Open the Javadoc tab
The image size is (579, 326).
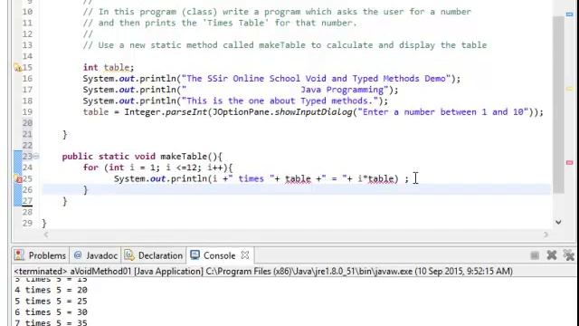[96, 255]
